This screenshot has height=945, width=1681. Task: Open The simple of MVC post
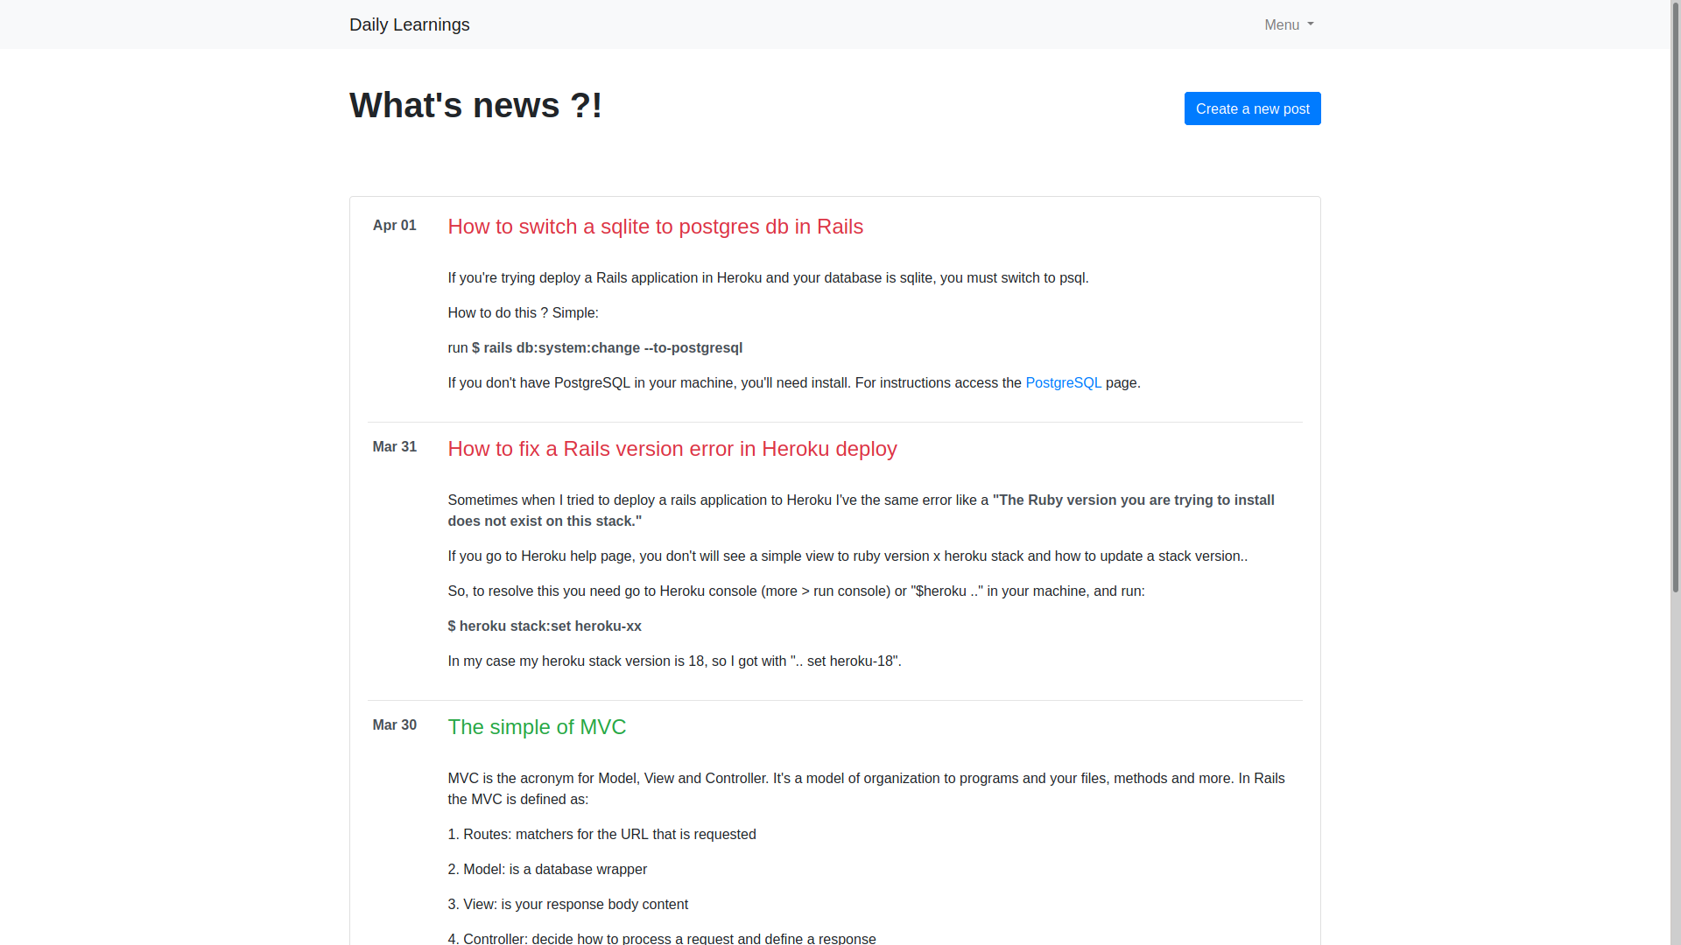point(537,727)
